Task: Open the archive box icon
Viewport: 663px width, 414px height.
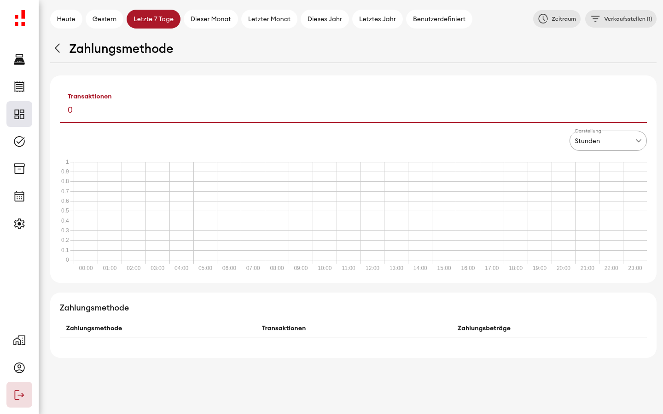Action: [x=19, y=169]
